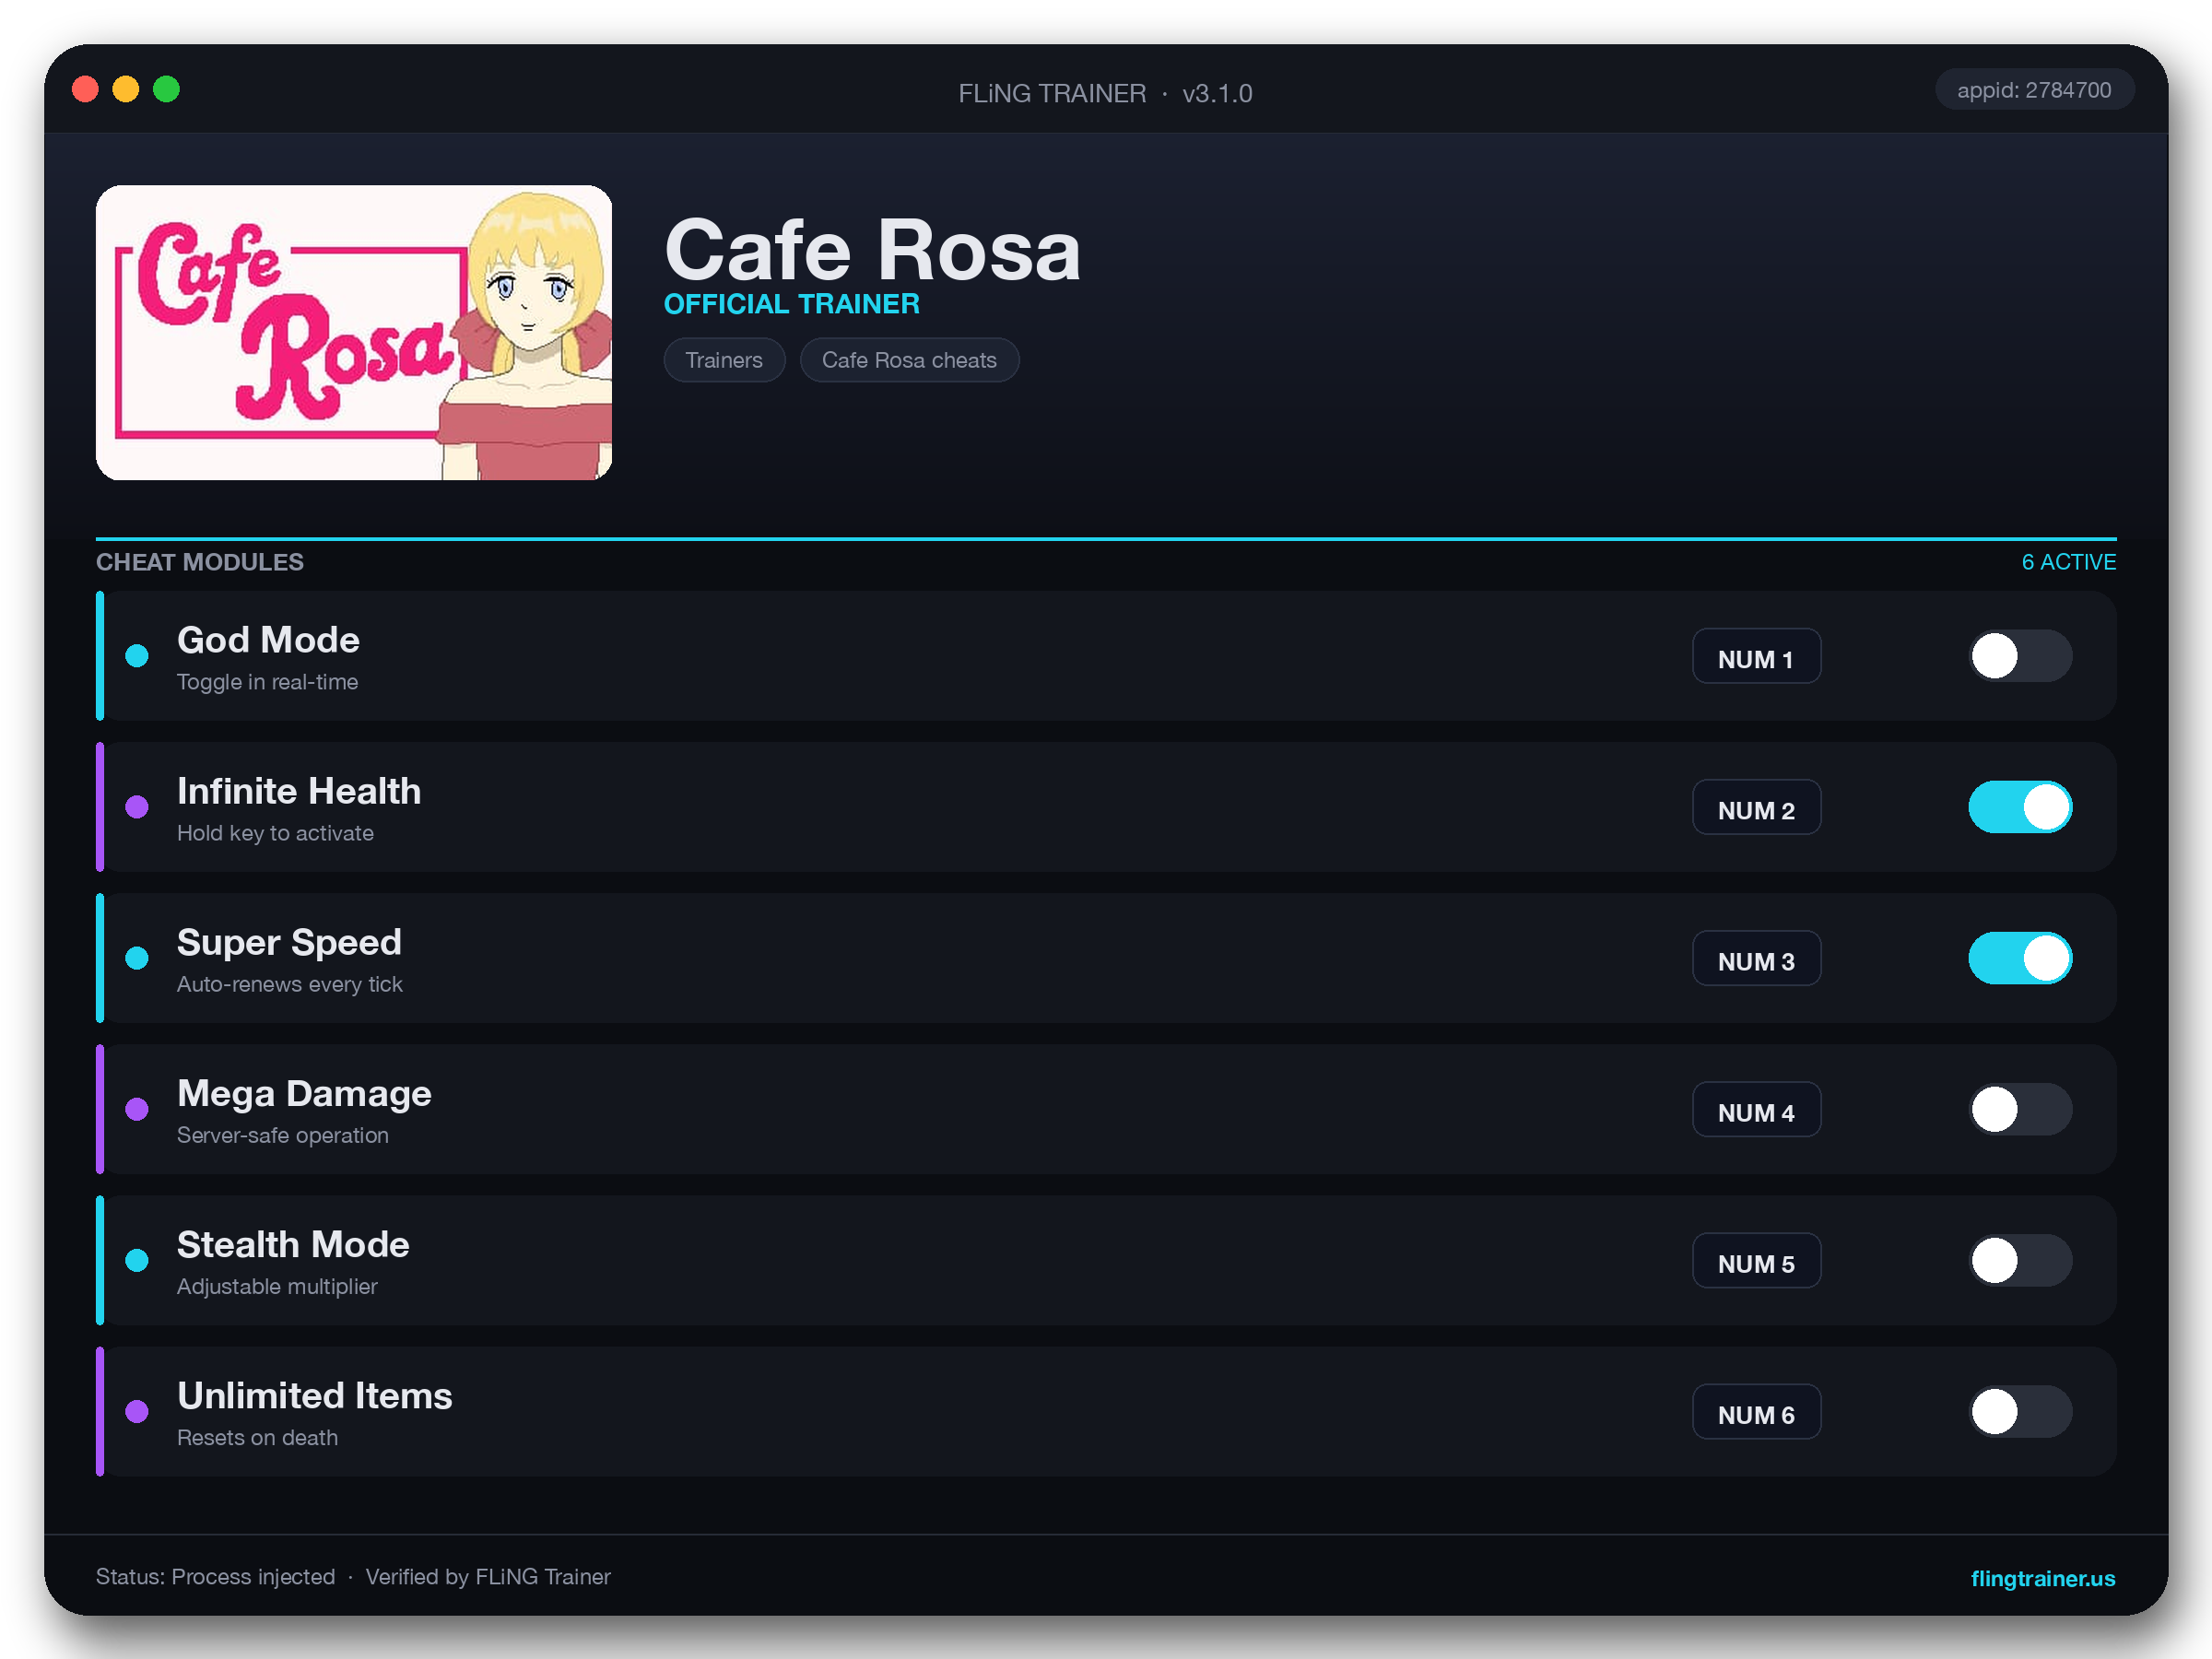This screenshot has width=2212, height=1659.
Task: Disable the Infinite Health toggle
Action: point(2020,807)
